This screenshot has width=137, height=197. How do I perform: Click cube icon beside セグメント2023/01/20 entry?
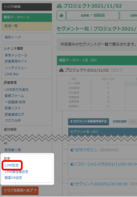[x=72, y=184]
